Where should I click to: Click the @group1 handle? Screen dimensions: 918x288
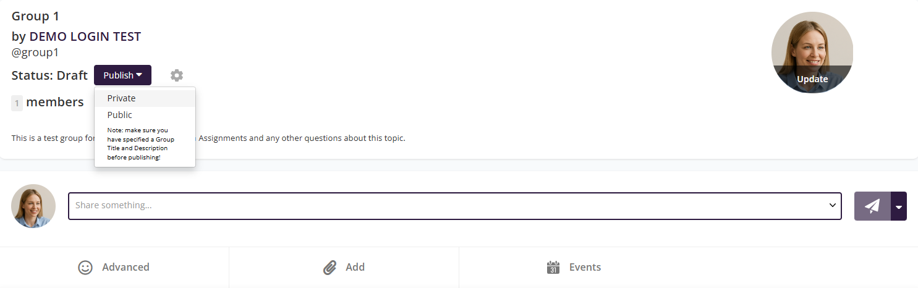point(35,53)
